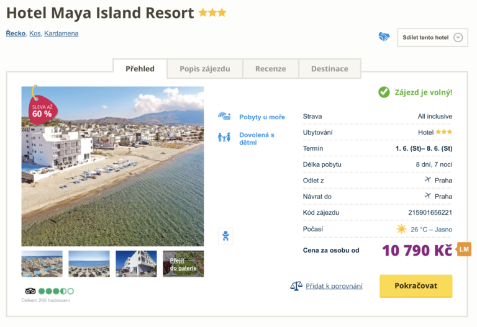Select the Destinace tab
The width and height of the screenshot is (477, 327).
point(329,69)
